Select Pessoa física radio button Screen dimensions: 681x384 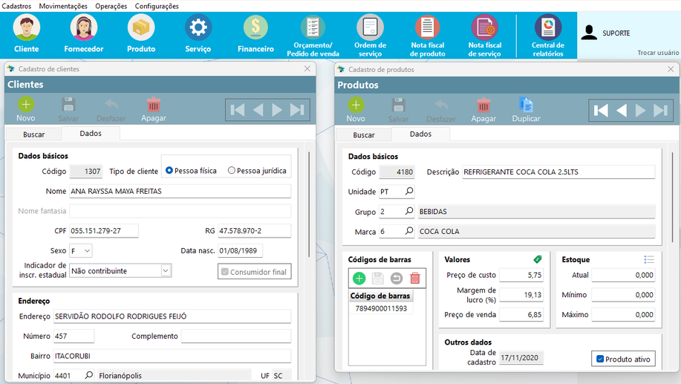point(169,171)
